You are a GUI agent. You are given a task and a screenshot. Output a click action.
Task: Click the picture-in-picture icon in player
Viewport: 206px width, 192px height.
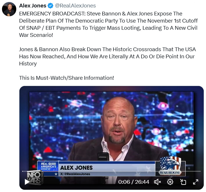coord(183,182)
